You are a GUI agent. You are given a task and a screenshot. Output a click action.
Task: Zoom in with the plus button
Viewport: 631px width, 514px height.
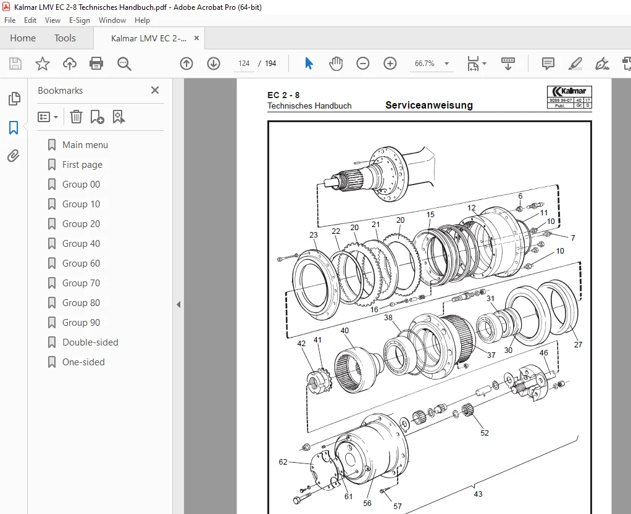(390, 64)
